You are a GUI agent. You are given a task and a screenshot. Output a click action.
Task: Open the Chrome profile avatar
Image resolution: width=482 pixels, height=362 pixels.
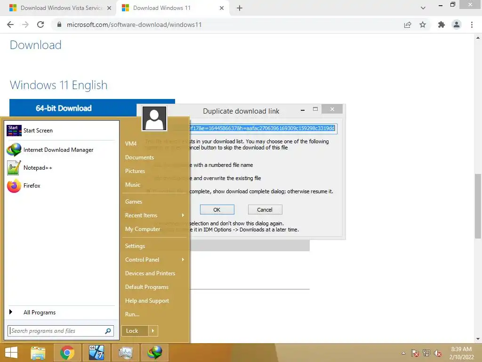coord(457,25)
